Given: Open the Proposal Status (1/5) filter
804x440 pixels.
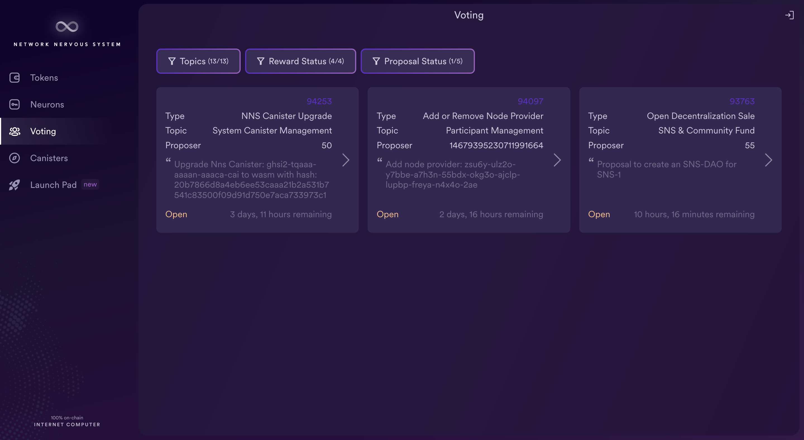Looking at the screenshot, I should click(x=417, y=61).
